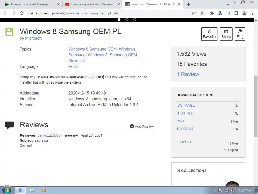Open the Chrome three-dot menu
This screenshot has width=258, height=194.
pyautogui.click(x=252, y=13)
